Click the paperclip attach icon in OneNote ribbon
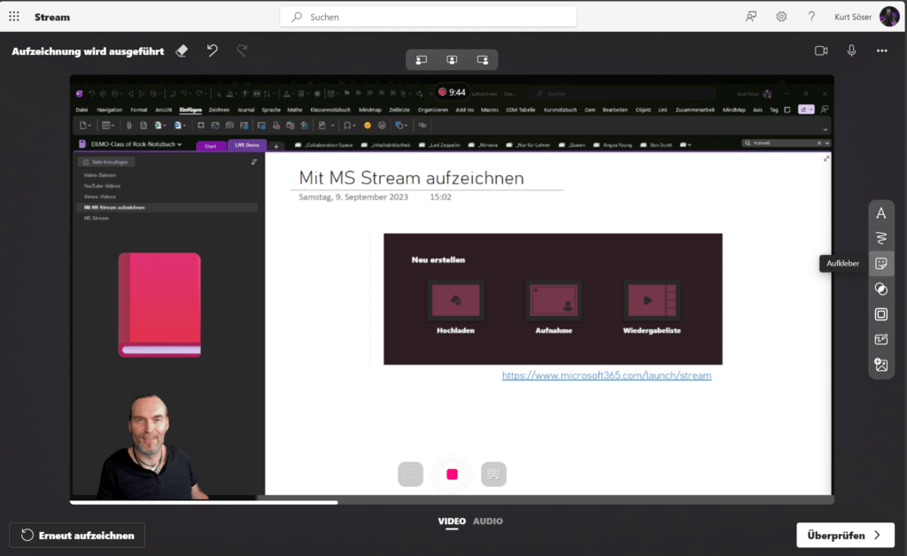 [x=129, y=126]
